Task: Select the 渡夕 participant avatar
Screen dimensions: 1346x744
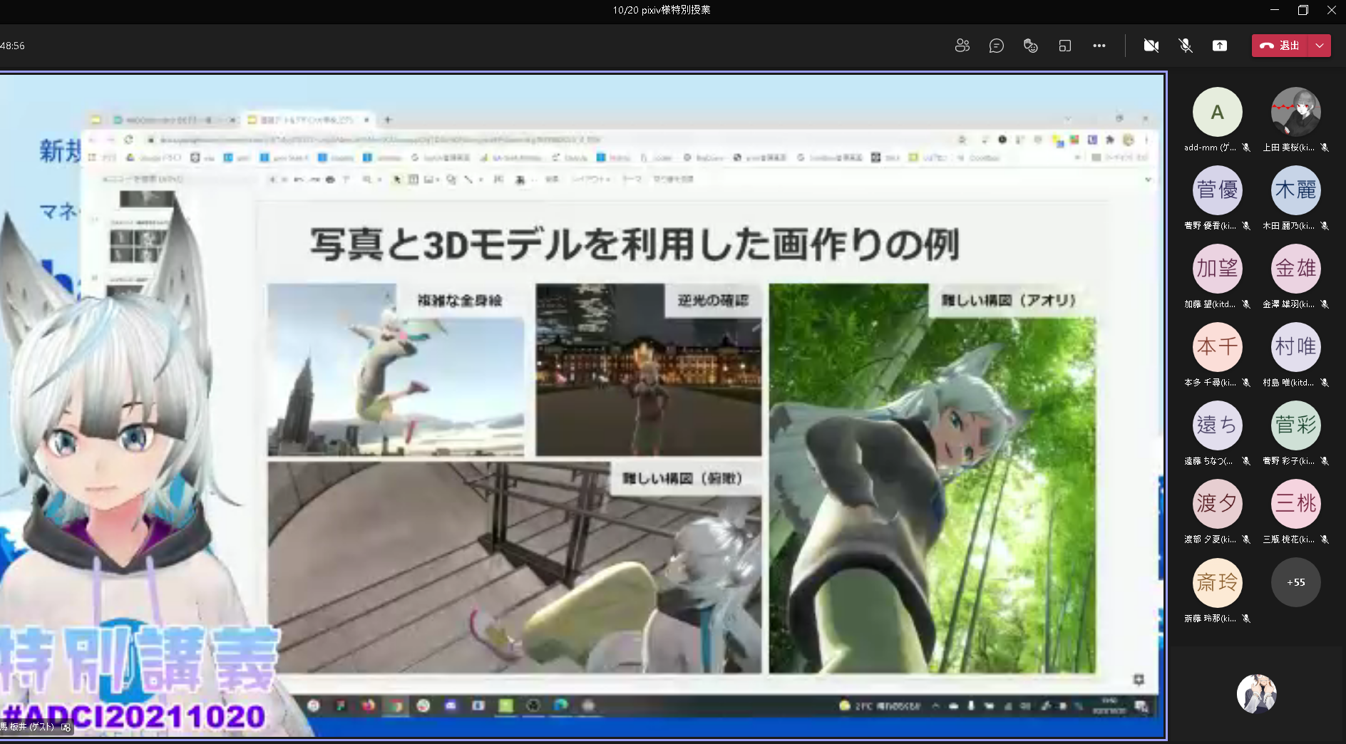Action: 1217,504
